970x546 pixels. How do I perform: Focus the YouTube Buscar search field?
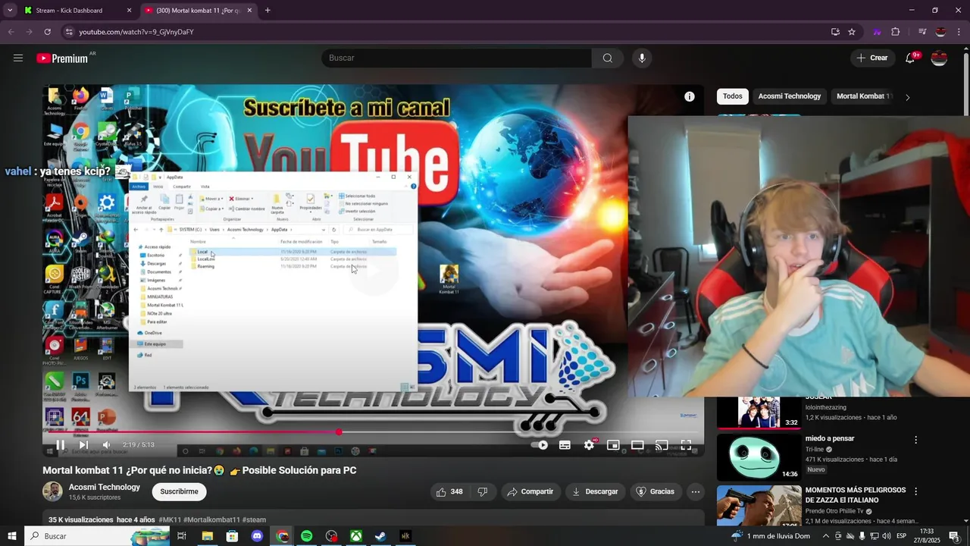coord(457,58)
